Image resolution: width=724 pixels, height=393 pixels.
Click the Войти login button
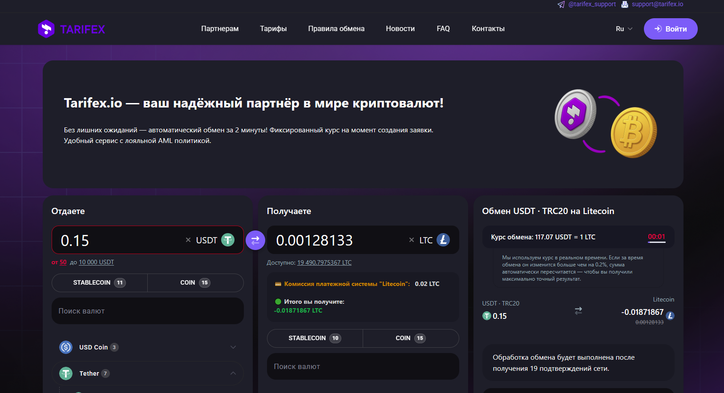pyautogui.click(x=670, y=29)
